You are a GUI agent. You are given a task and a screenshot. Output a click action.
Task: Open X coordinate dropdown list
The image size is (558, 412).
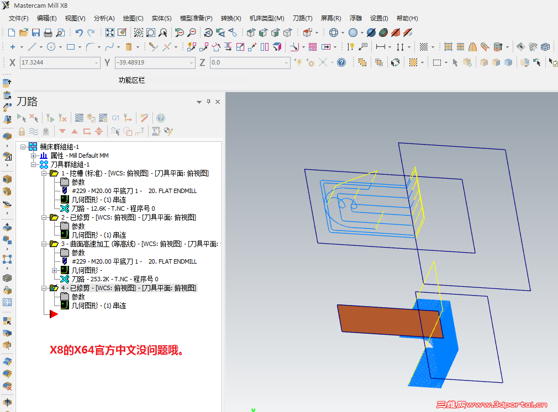pos(97,63)
